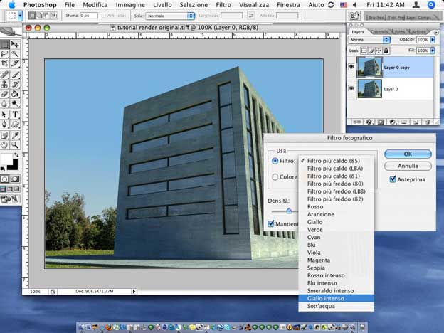Hide the Layer 0 copy layer
Screen dimensions: 444x333
coord(352,68)
